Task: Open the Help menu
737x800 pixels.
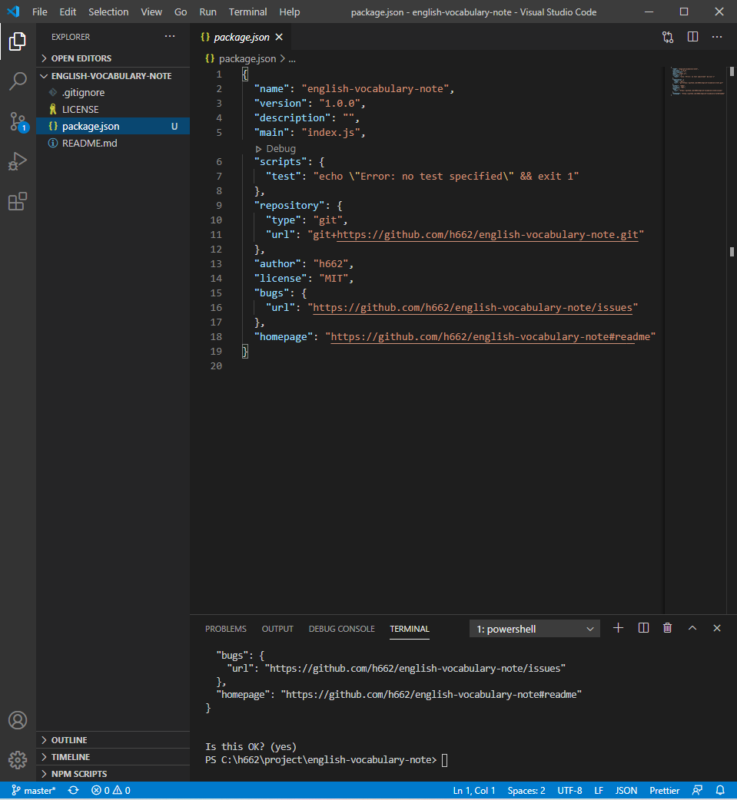Action: pos(289,12)
